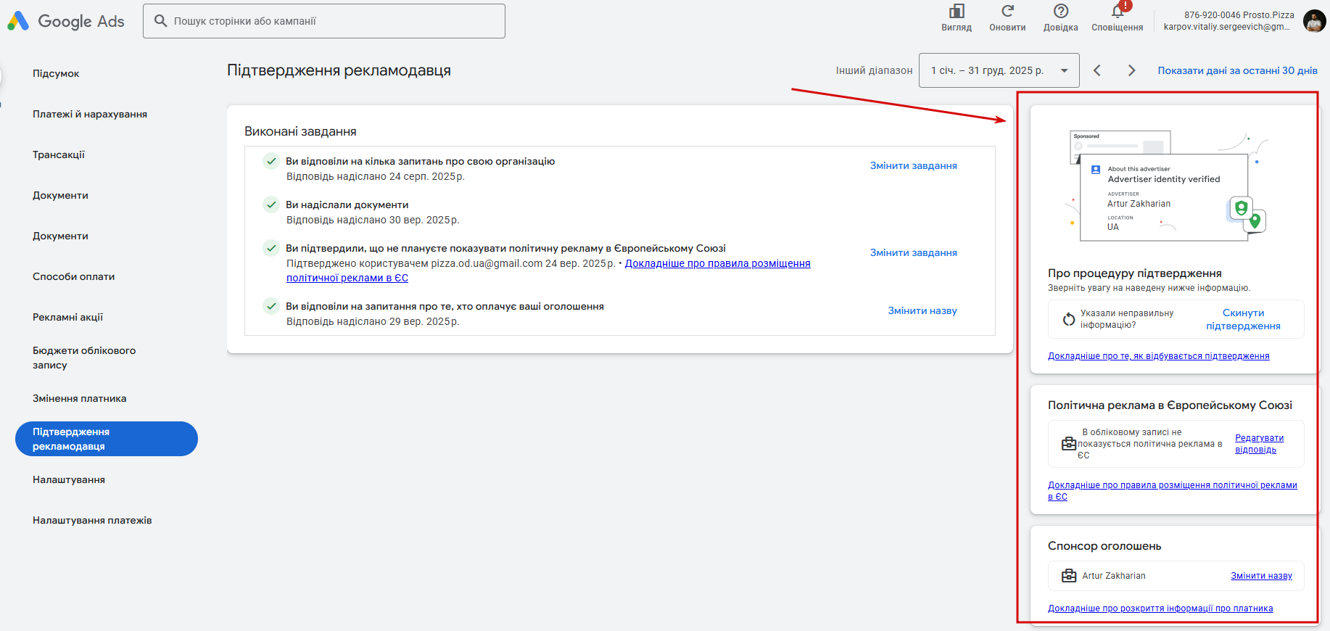Viewport: 1330px width, 631px height.
Task: Open Налаштування платежів menu item
Action: (x=92, y=520)
